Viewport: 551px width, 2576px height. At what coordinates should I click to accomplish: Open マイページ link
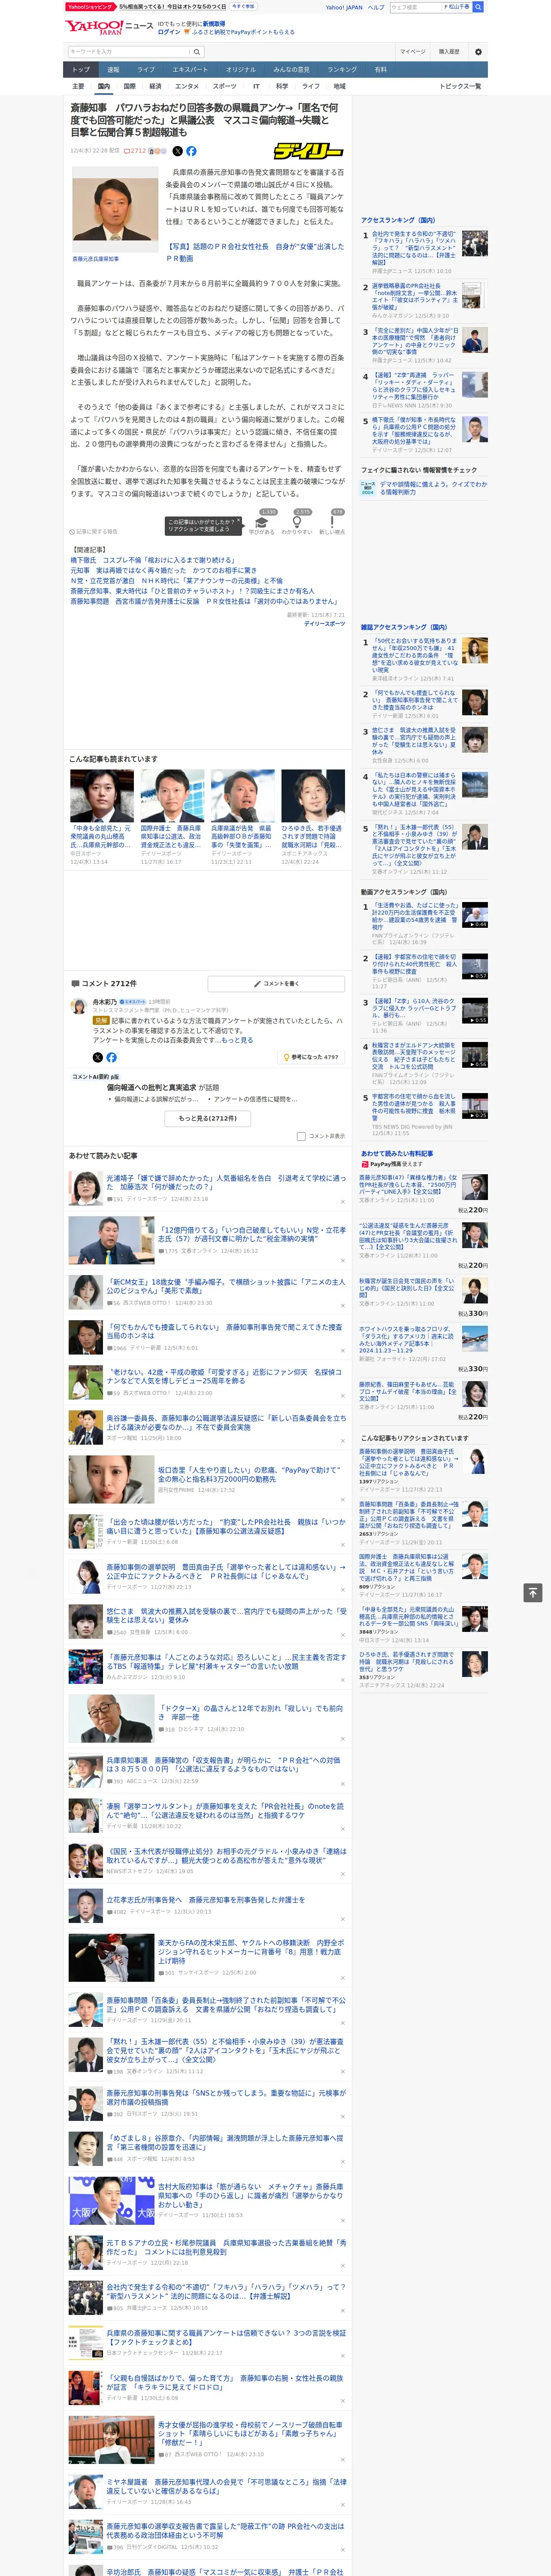(413, 51)
